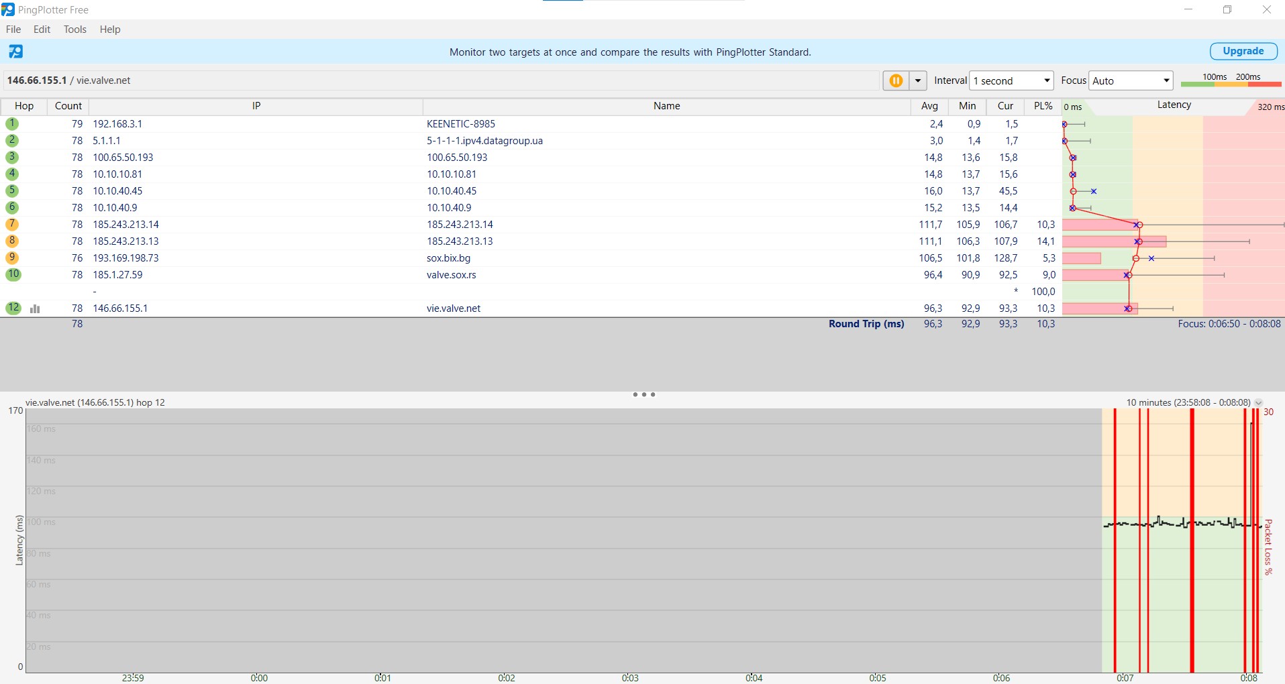Click the timeline graph title vie.valve.net hop 12
The image size is (1285, 684).
coord(95,402)
